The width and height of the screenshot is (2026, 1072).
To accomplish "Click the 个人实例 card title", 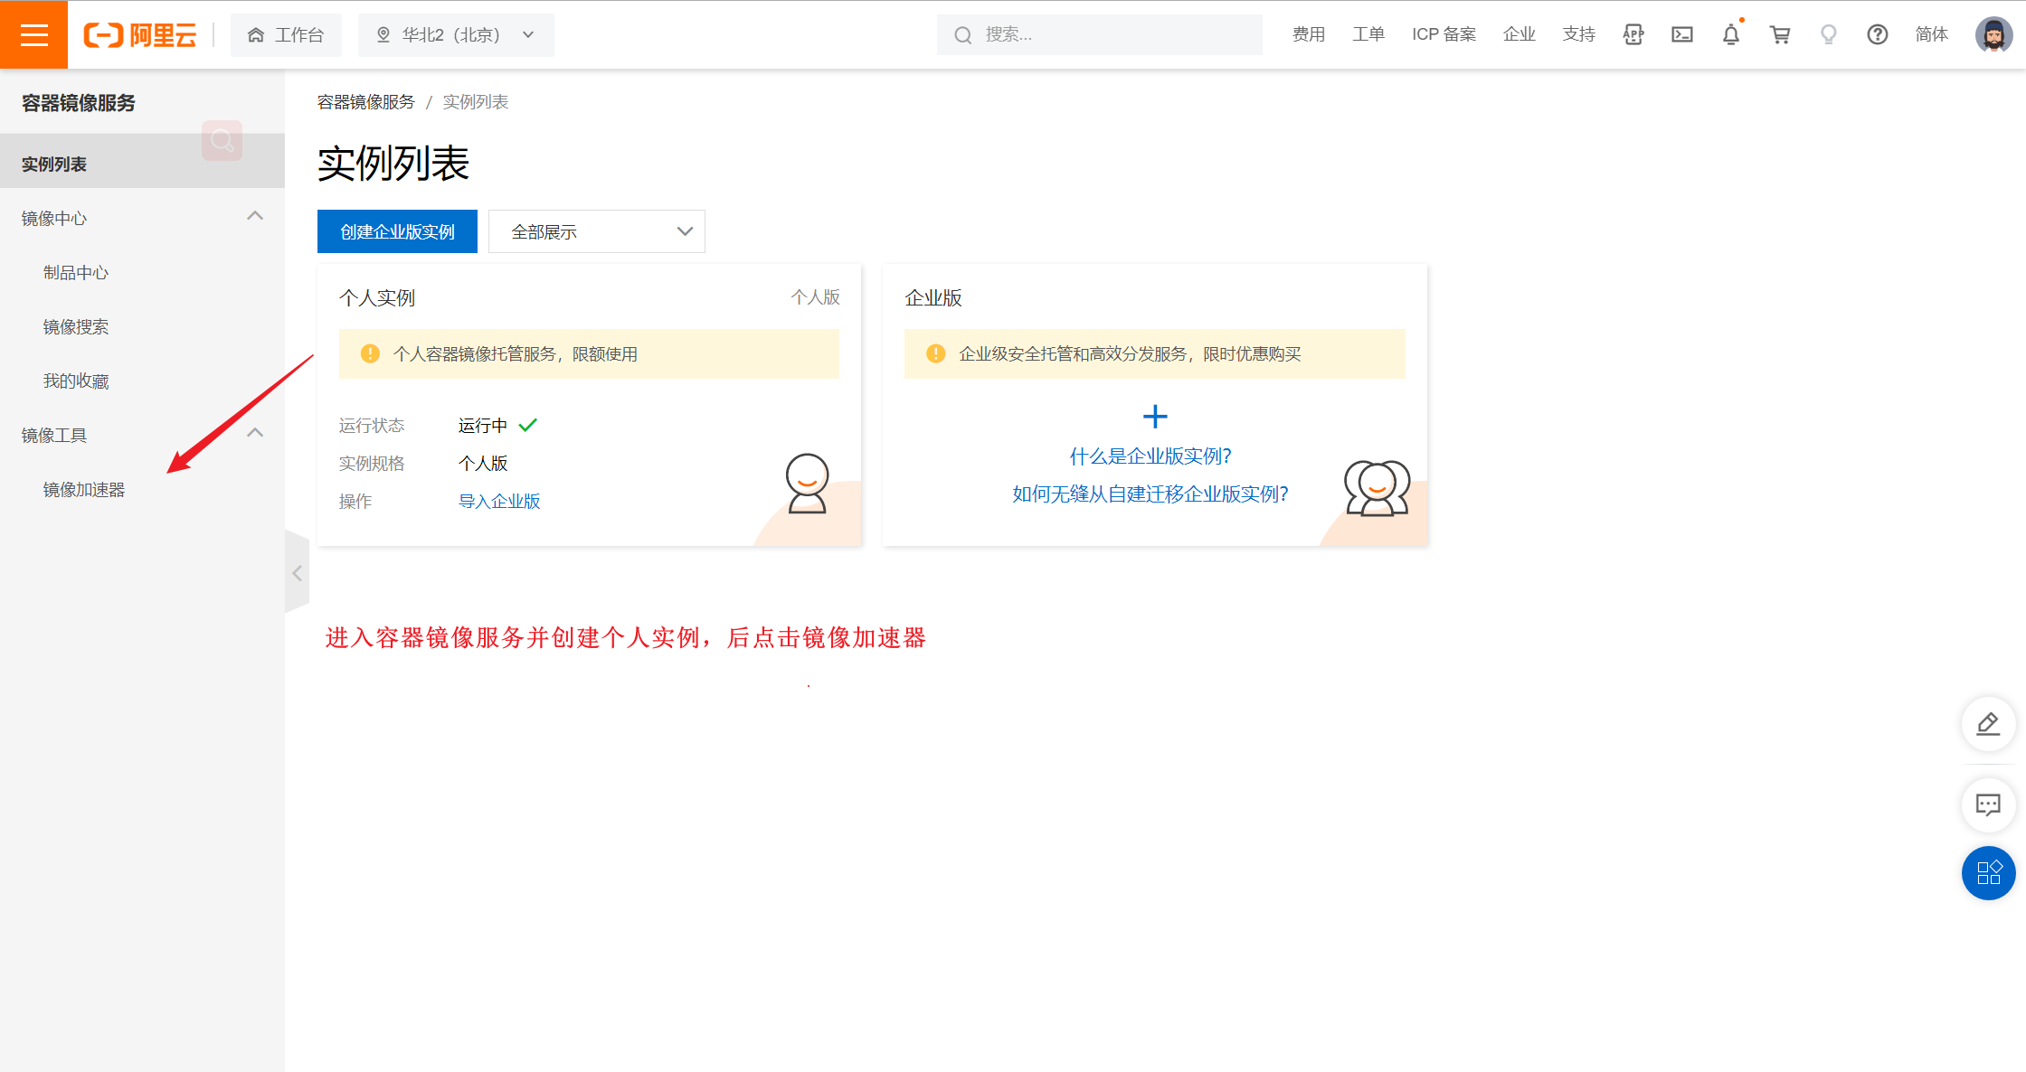I will click(377, 298).
